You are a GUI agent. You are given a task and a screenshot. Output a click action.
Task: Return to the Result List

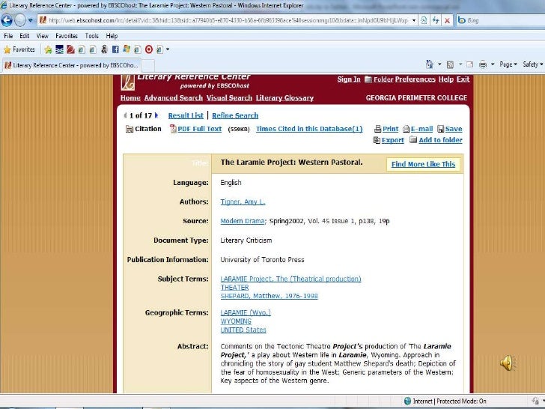coord(186,115)
